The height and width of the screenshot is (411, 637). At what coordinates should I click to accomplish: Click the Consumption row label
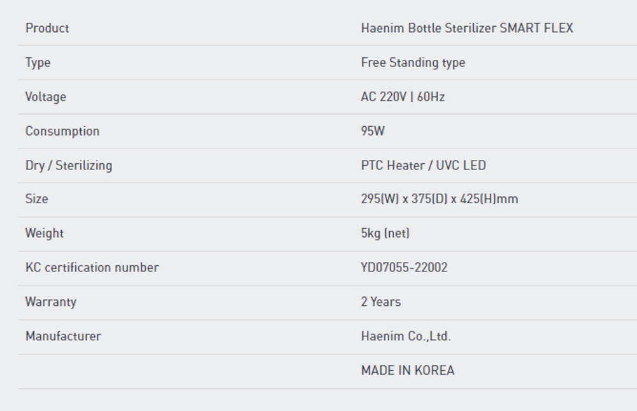(x=62, y=131)
